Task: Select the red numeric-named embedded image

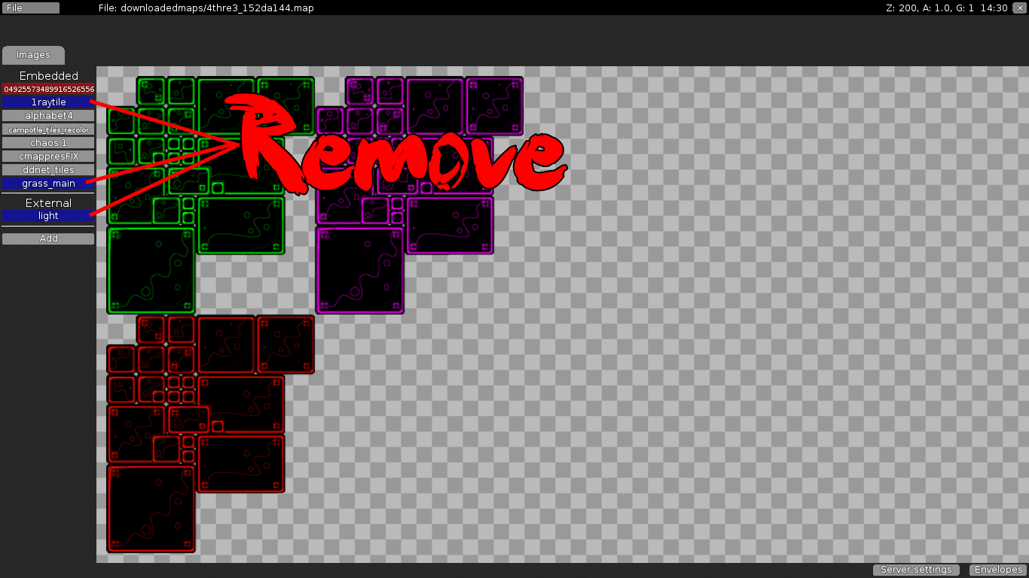Action: [48, 89]
